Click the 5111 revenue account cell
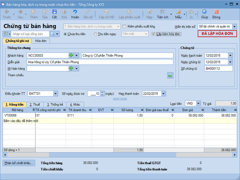 click(79, 115)
